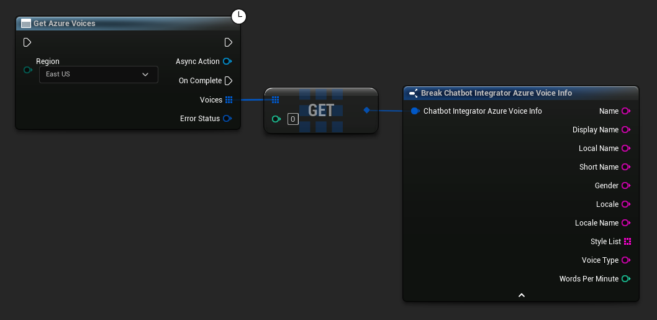Image resolution: width=657 pixels, height=320 pixels.
Task: Select the Get Azure Voices node title
Action: (x=64, y=24)
